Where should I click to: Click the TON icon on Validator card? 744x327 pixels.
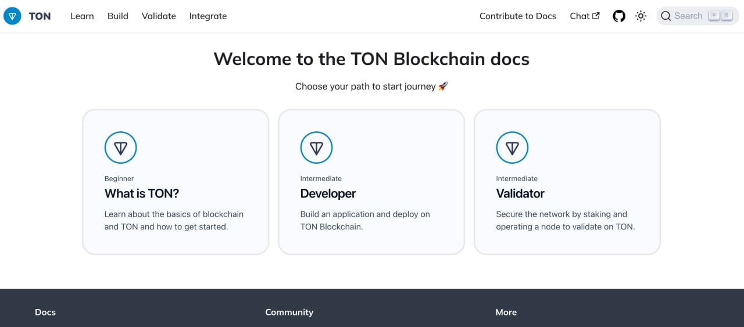[512, 148]
